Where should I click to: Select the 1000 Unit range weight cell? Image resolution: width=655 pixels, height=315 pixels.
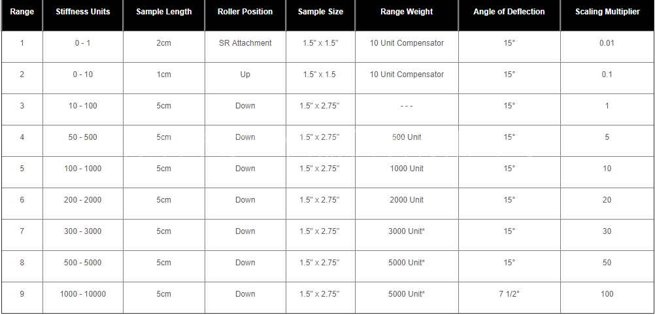(x=407, y=169)
